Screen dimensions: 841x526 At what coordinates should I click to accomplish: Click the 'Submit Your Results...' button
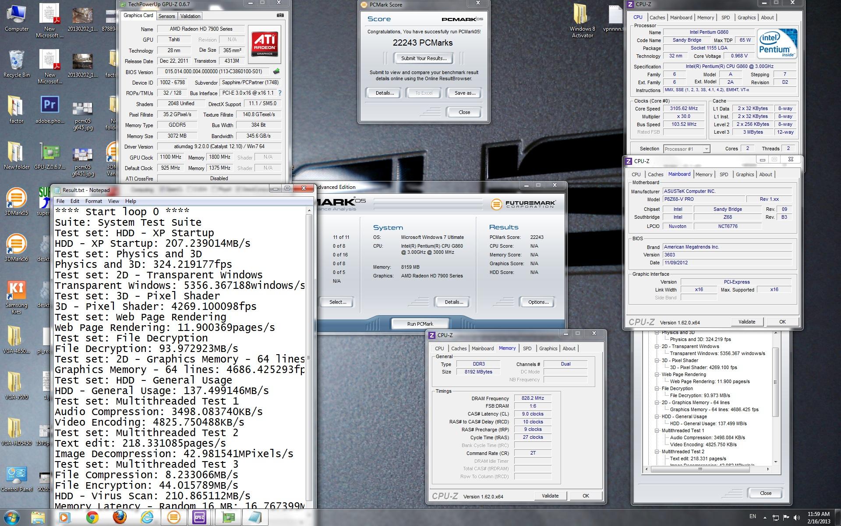(x=424, y=58)
